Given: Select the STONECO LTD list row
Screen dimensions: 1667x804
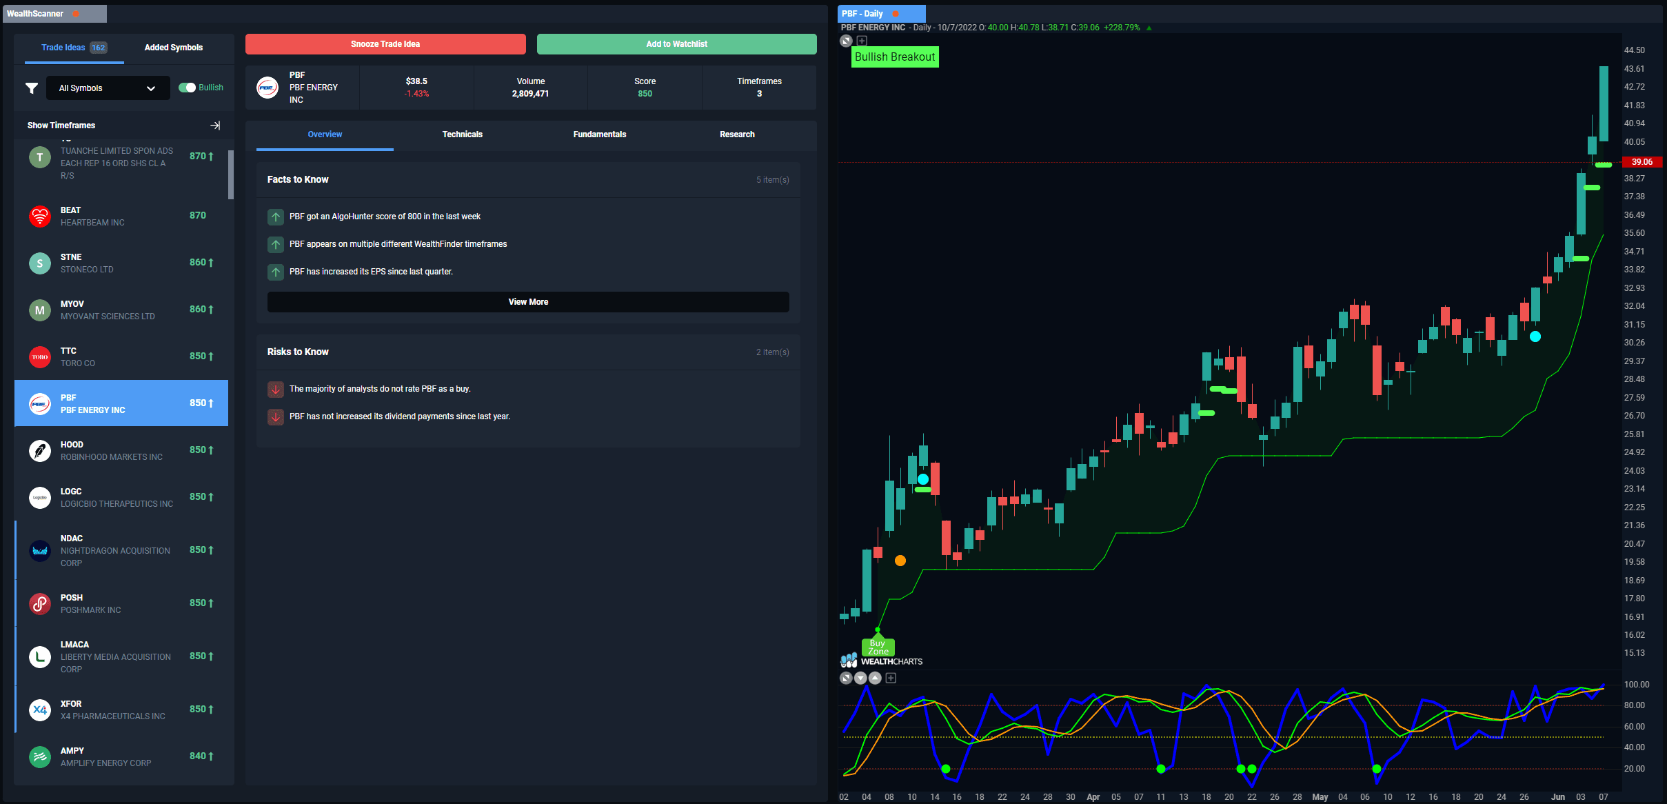Looking at the screenshot, I should 121,263.
